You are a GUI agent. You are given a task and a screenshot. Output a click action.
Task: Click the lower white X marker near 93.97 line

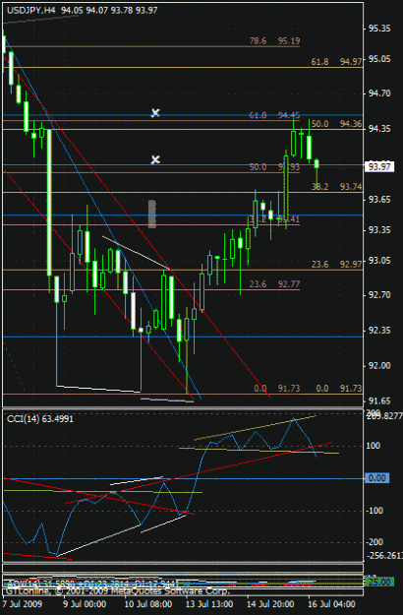(x=155, y=159)
